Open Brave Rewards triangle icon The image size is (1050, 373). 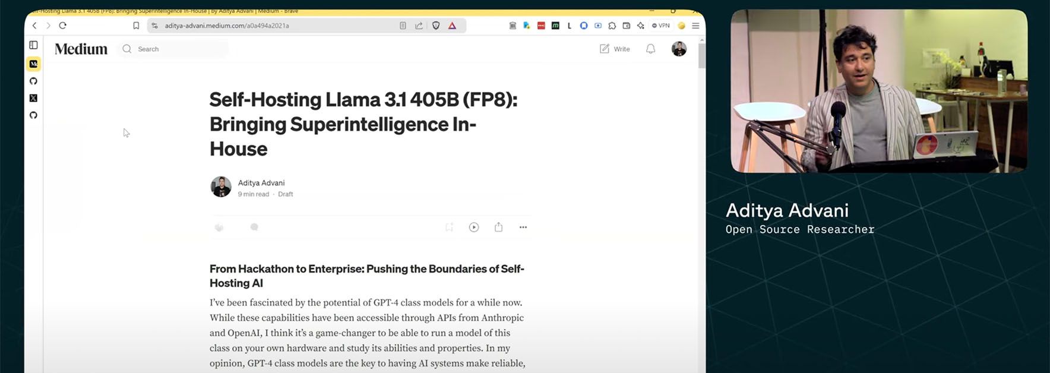(452, 26)
